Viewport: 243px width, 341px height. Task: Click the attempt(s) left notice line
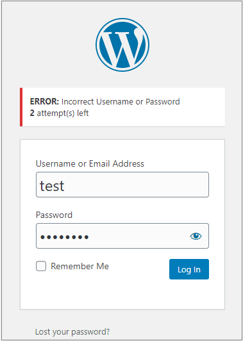click(59, 113)
